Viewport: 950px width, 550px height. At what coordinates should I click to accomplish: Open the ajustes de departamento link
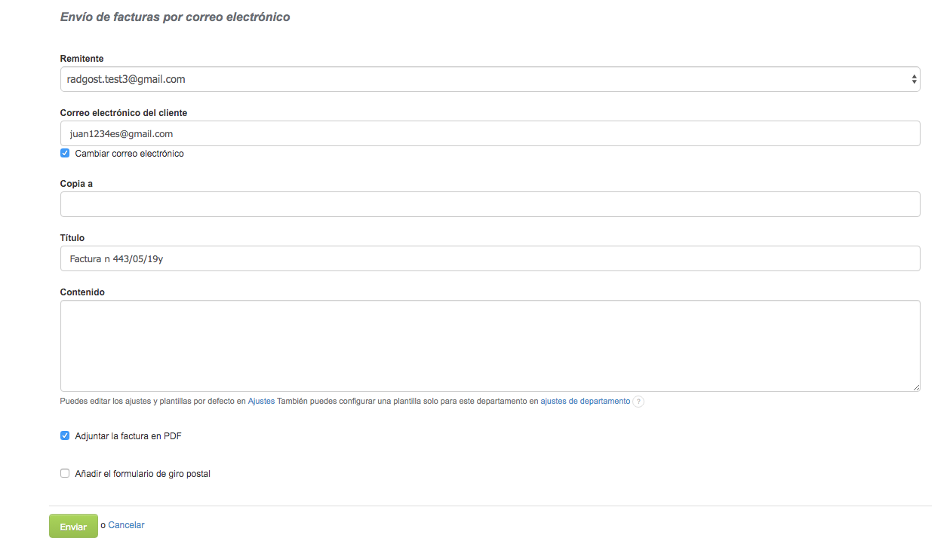point(585,402)
